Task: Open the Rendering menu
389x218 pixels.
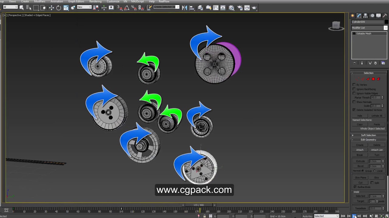Action: 95,2
